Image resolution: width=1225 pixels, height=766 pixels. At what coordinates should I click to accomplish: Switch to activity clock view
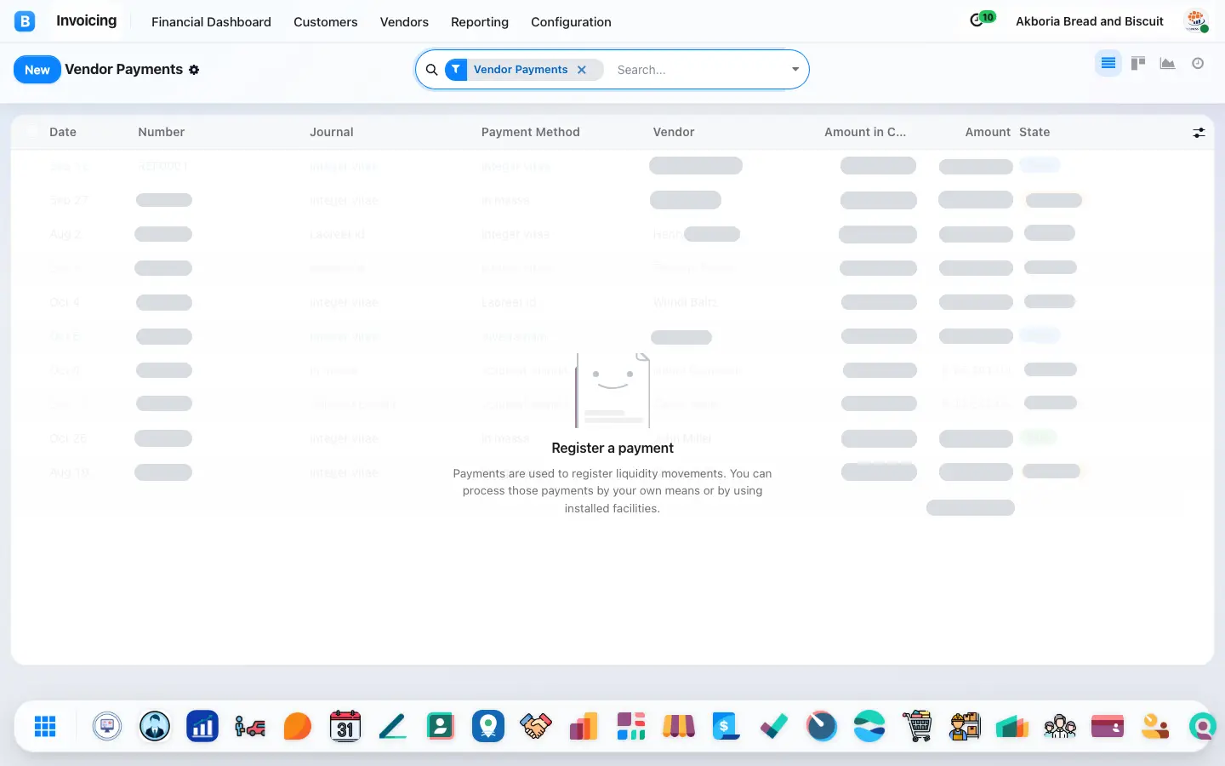(1198, 63)
